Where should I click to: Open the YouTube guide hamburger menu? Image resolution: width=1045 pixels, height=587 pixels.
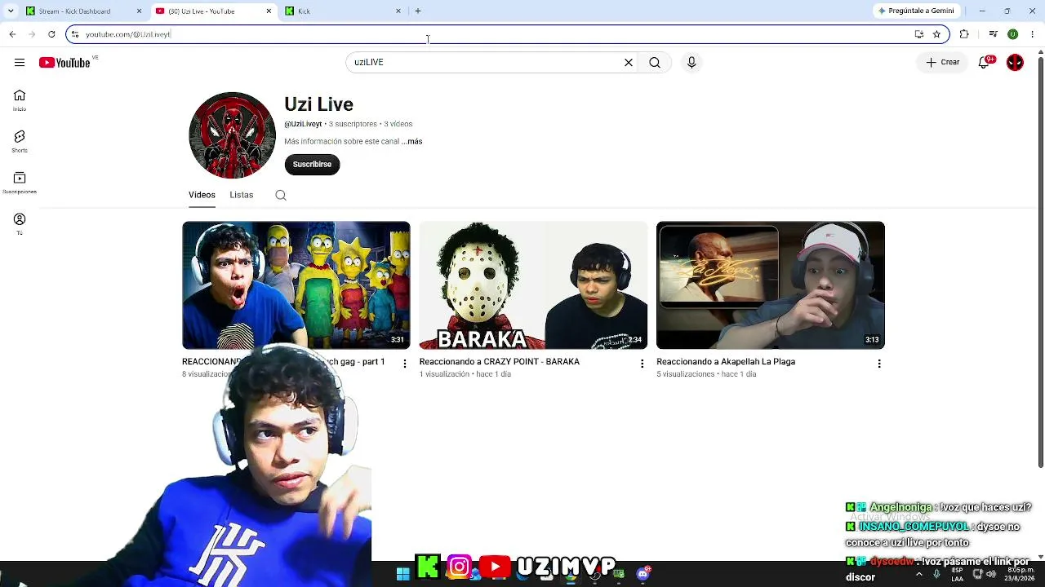pos(20,63)
